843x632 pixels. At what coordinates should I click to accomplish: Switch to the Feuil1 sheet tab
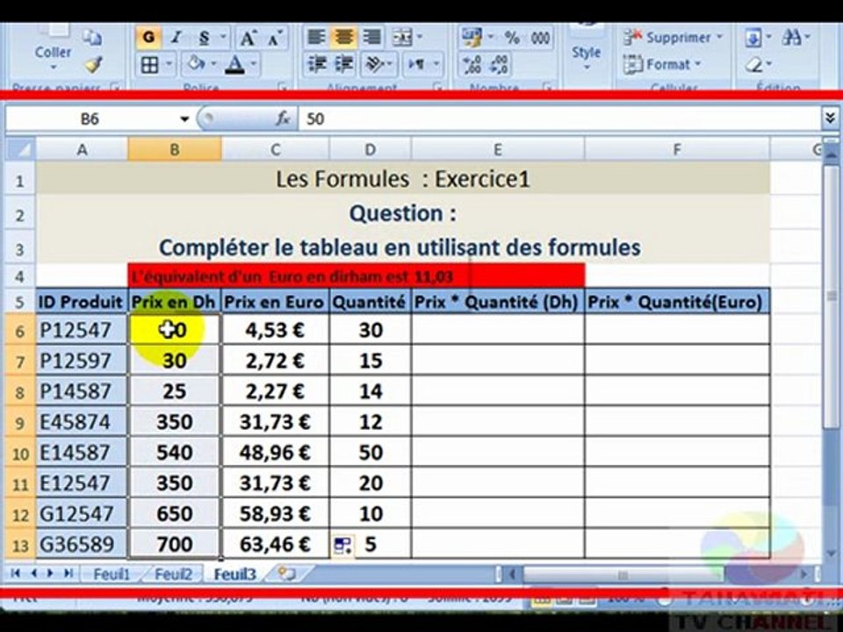click(112, 574)
